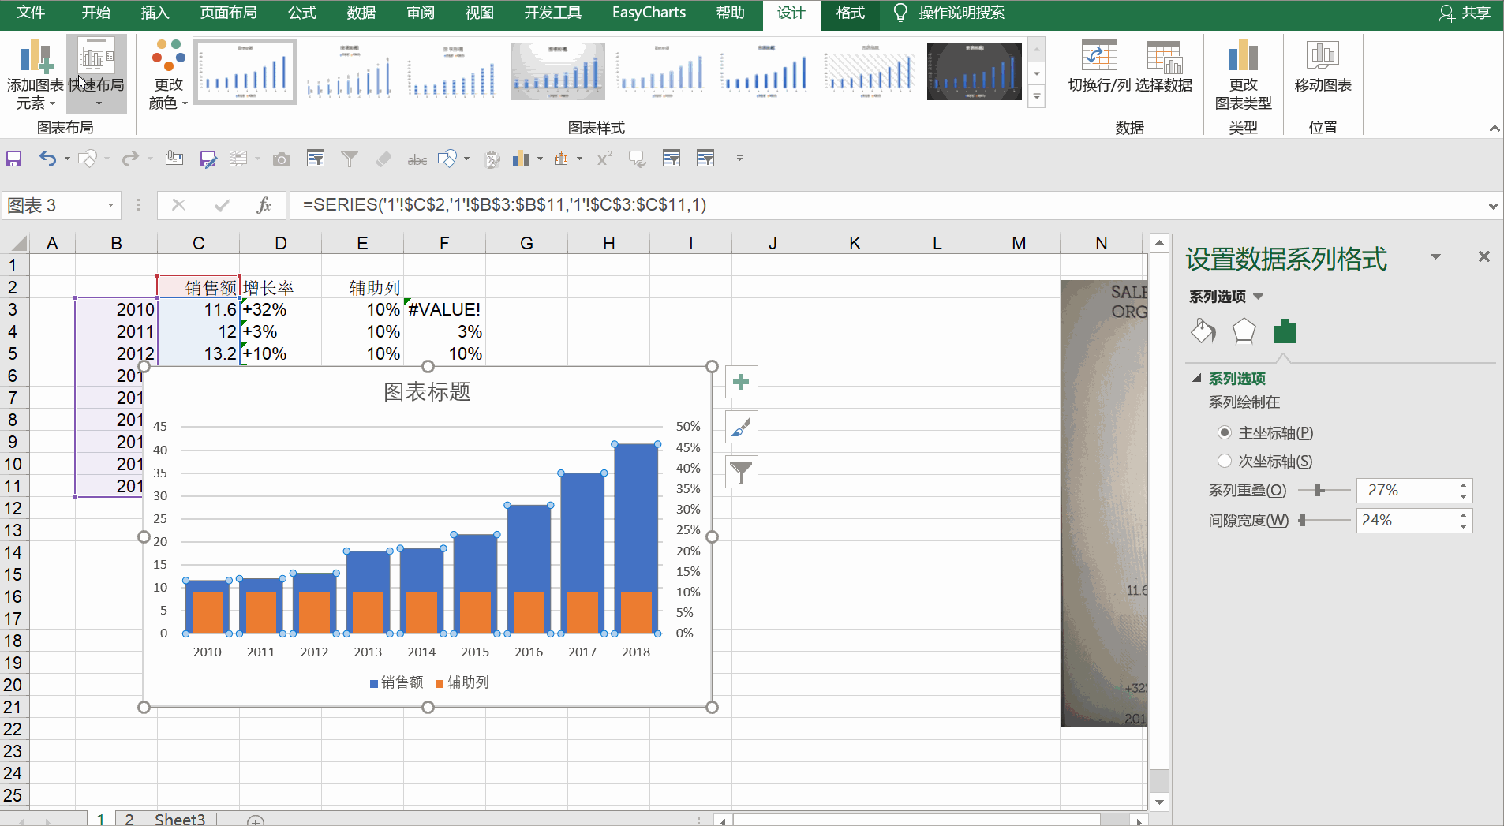Click the Switch Row/Column (切换行/列) icon
Image resolution: width=1504 pixels, height=826 pixels.
pos(1098,57)
